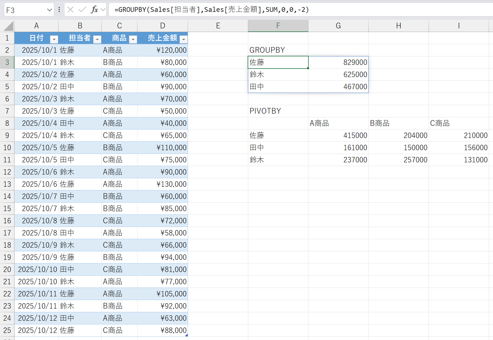
Task: Click the Insert Function (fx) icon
Action: [94, 9]
